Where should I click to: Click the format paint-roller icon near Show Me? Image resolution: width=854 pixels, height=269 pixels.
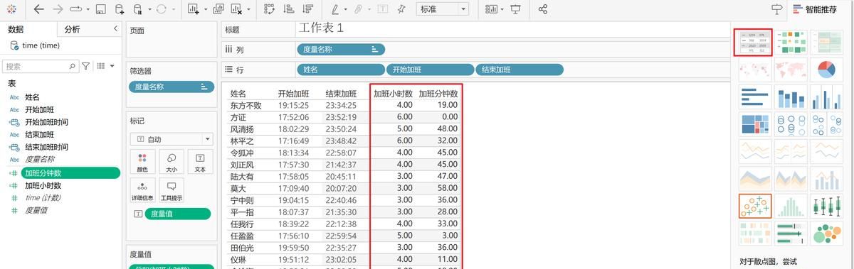tap(777, 9)
